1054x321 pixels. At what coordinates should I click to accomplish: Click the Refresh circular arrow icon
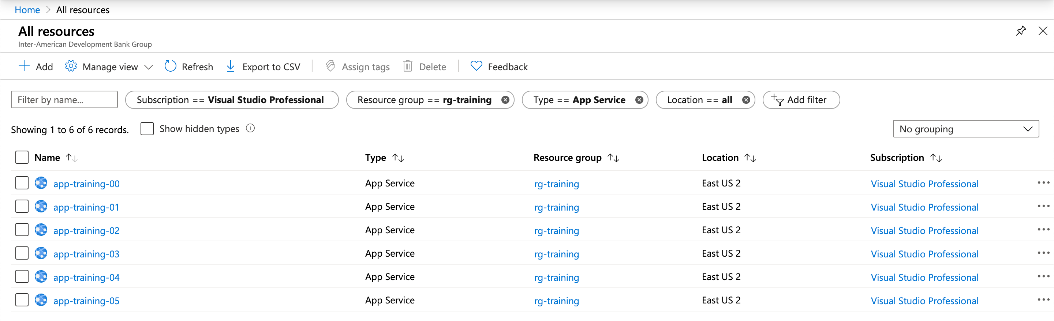point(170,66)
